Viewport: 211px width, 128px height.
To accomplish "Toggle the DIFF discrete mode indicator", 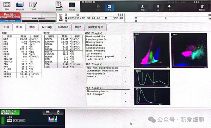I will pos(23,121).
